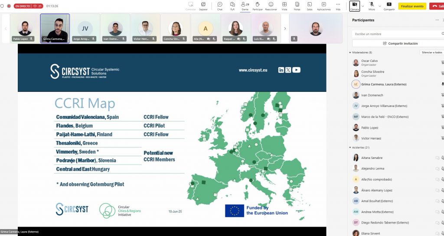Open meeting Notas
Viewport: 444px width, 236px height.
point(297,6)
